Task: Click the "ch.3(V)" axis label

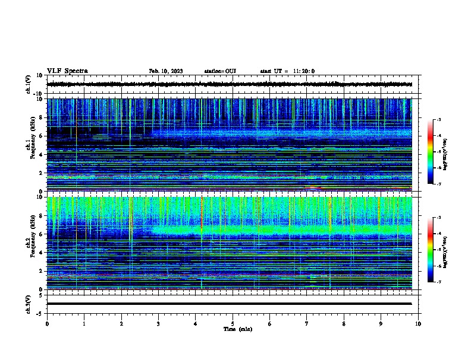Action: coord(29,304)
